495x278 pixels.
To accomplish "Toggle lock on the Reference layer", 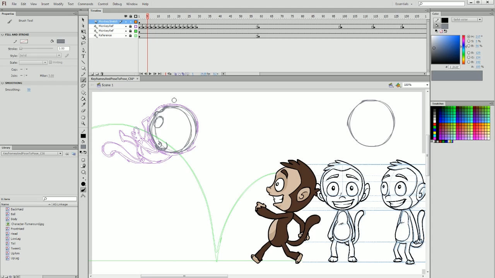I will 130,36.
